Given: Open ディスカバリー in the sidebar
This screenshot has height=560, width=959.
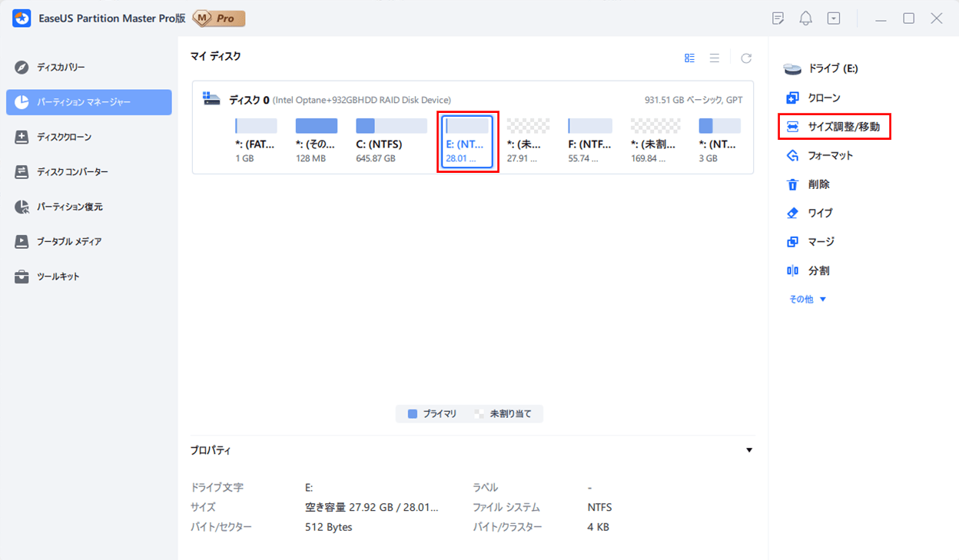Looking at the screenshot, I should pos(61,68).
